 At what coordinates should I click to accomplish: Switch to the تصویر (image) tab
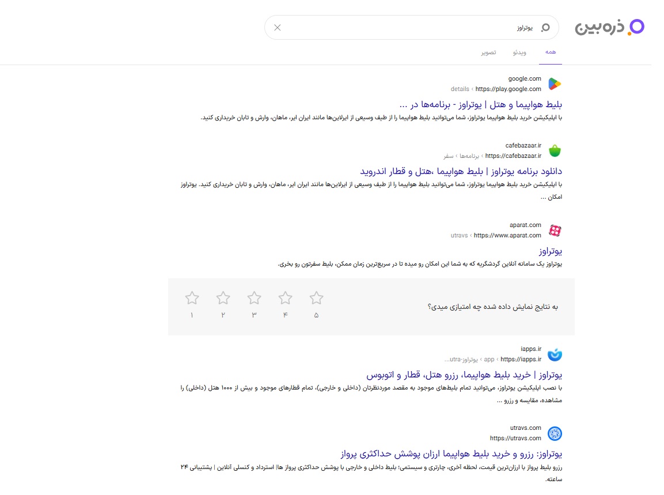tap(488, 52)
